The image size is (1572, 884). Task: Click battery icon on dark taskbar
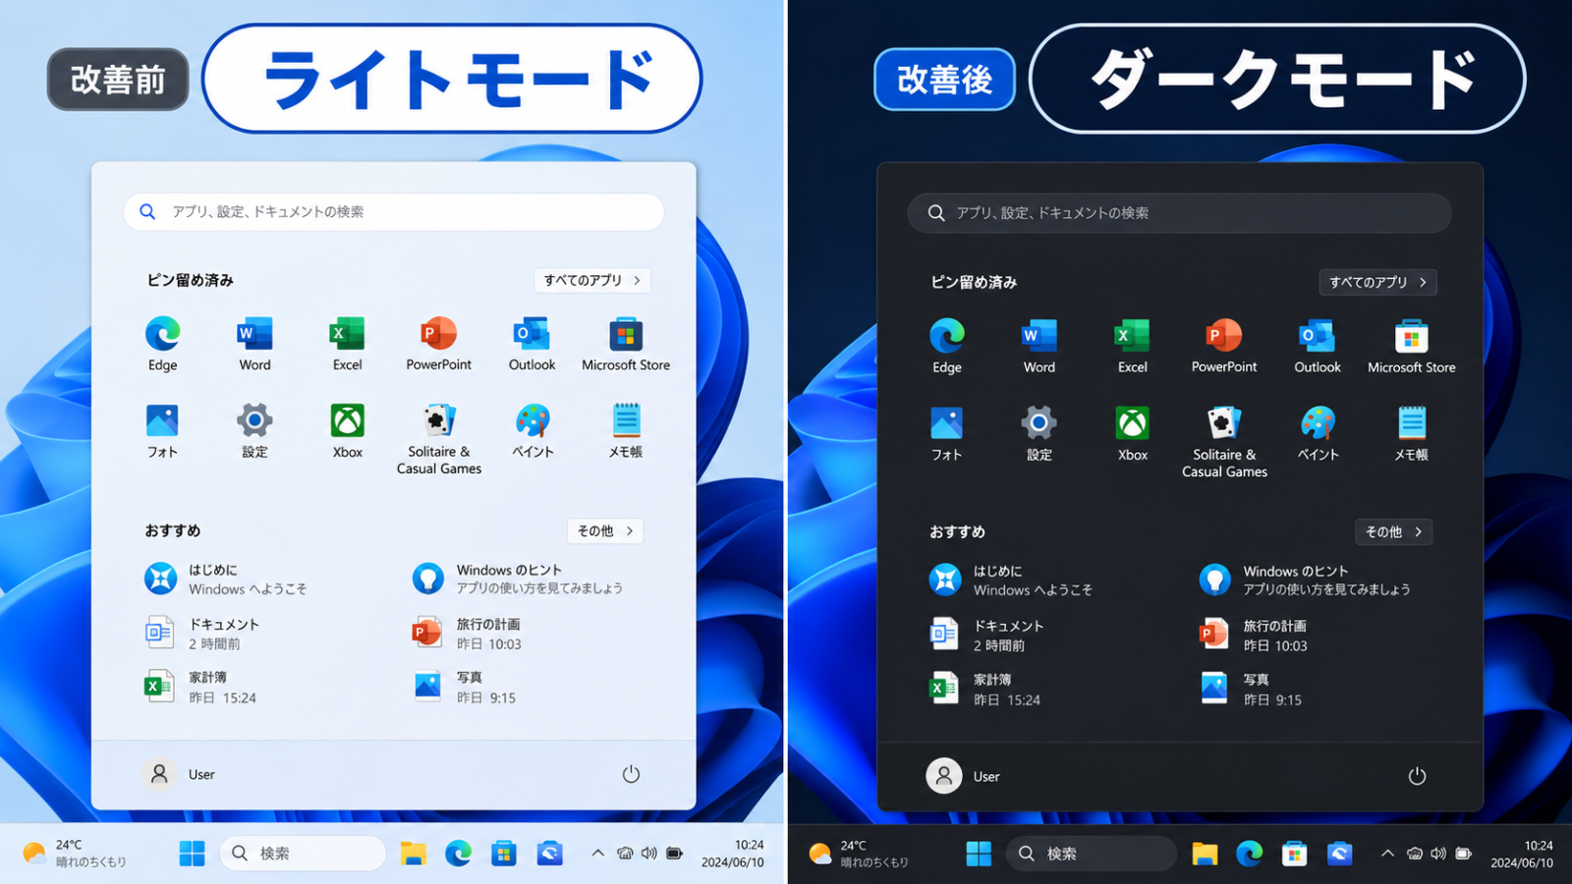pyautogui.click(x=1464, y=854)
